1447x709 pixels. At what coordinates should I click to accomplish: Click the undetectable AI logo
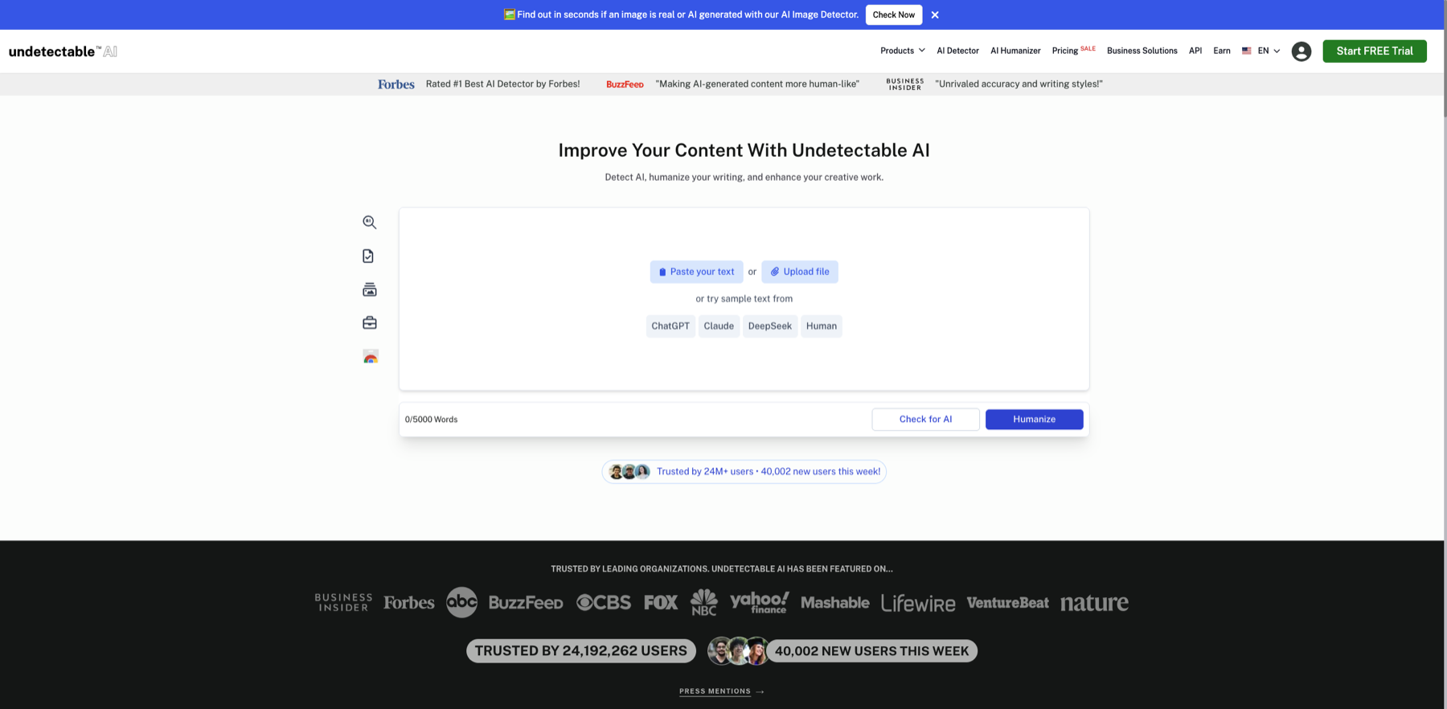pos(63,51)
